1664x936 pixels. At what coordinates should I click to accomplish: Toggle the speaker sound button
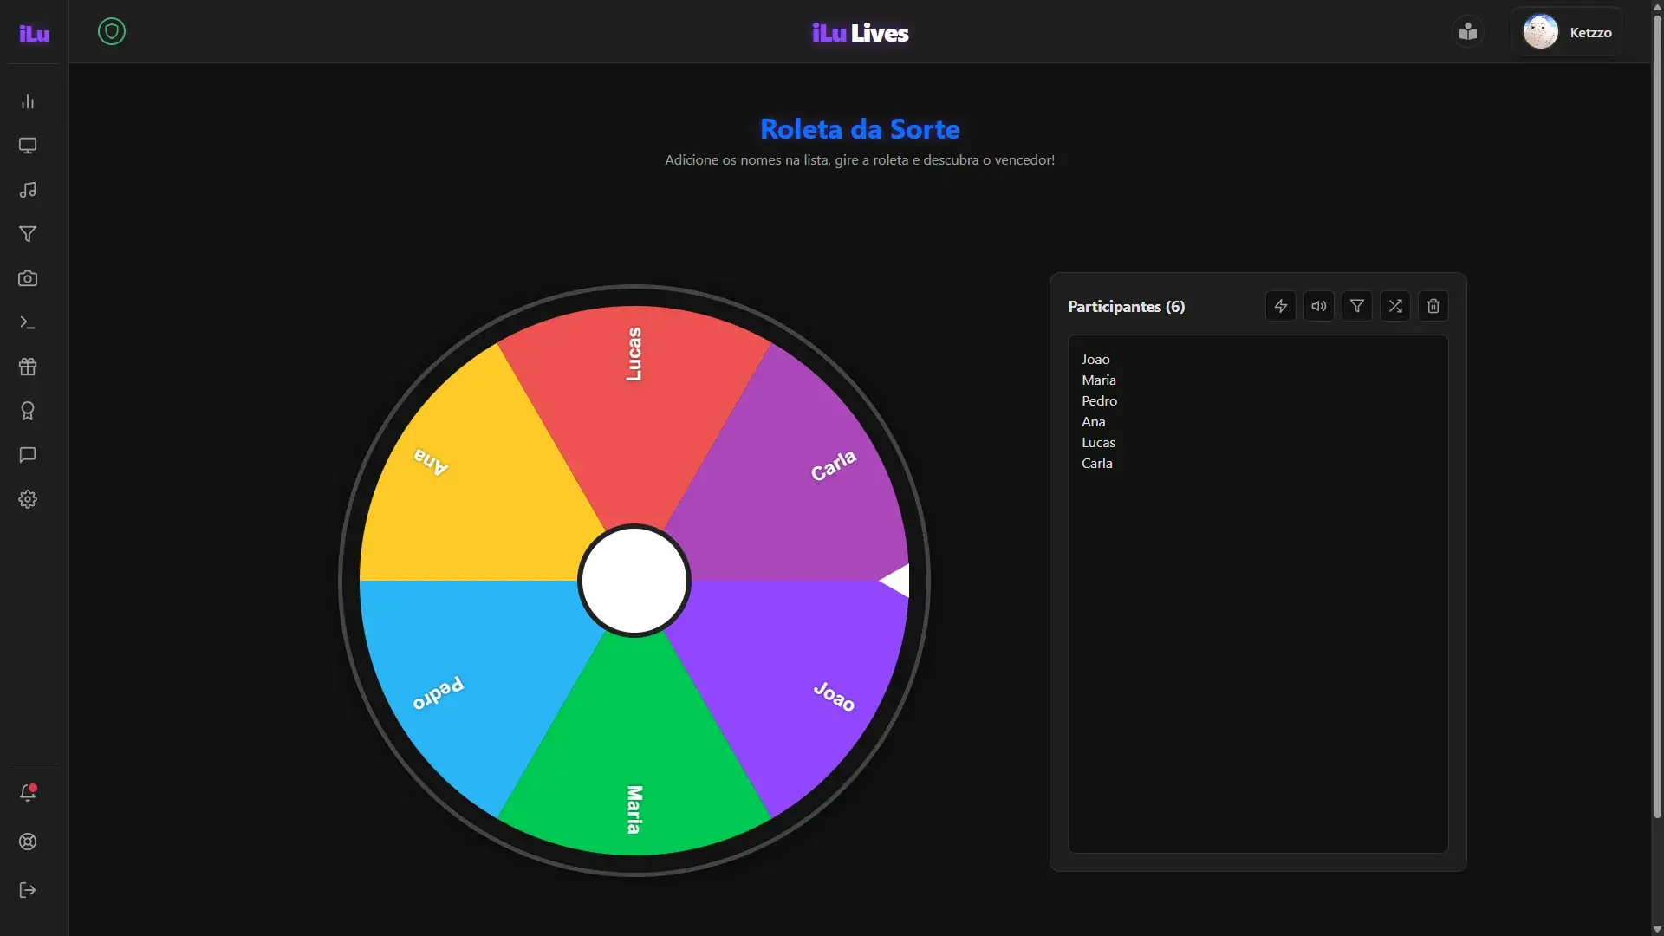click(1319, 306)
